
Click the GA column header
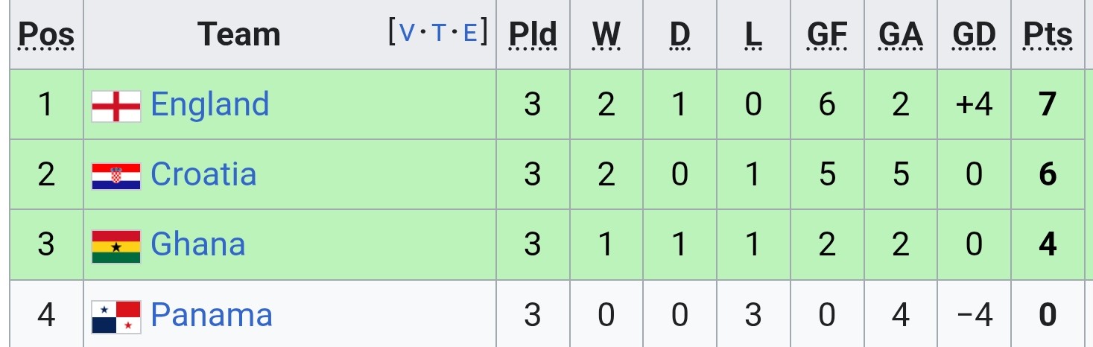tap(901, 35)
